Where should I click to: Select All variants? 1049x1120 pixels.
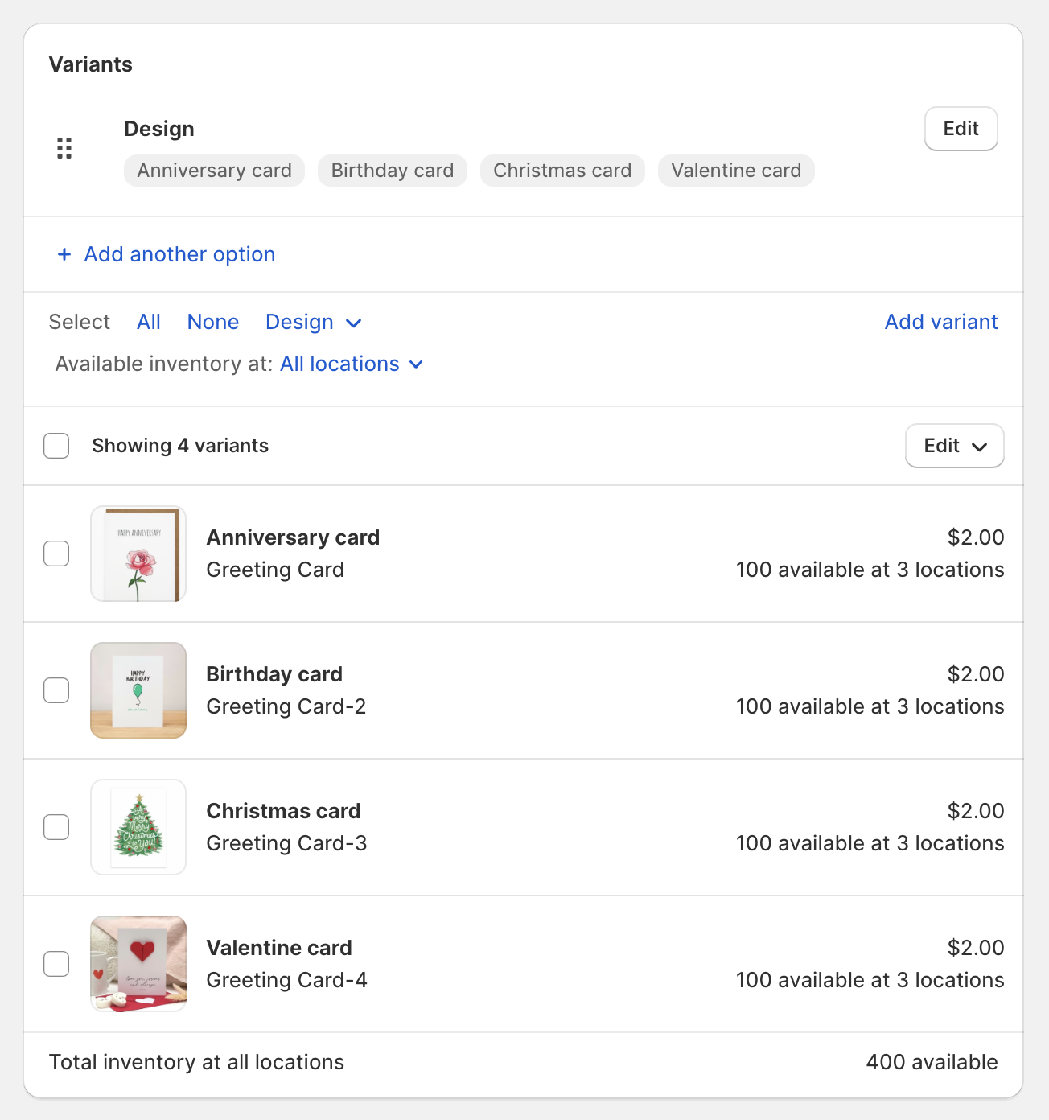pos(148,322)
